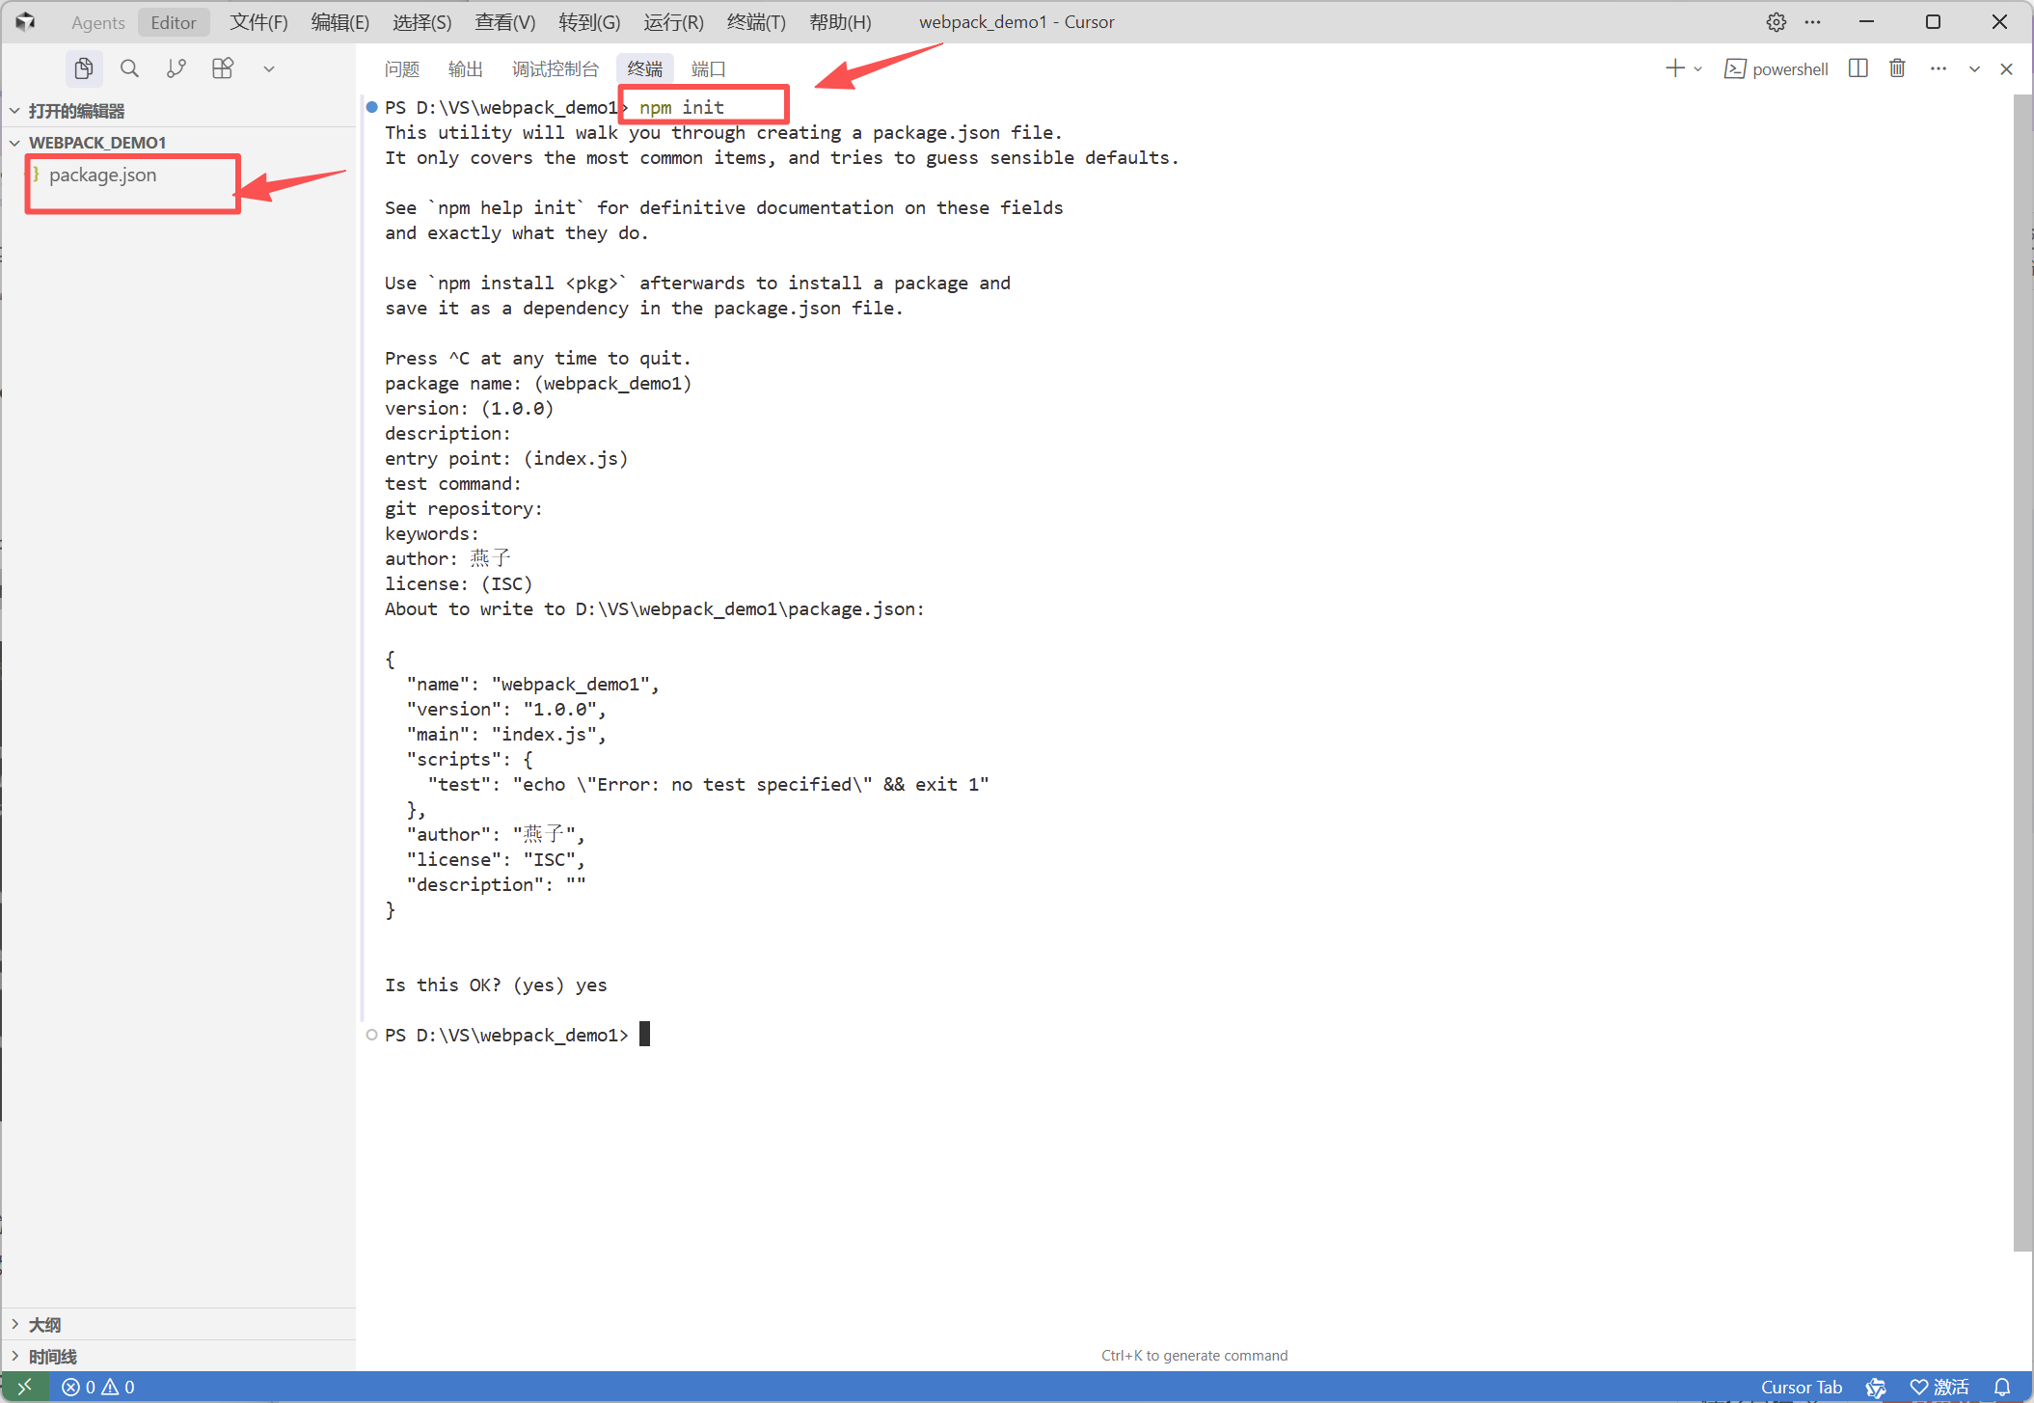The height and width of the screenshot is (1403, 2034).
Task: Open the Search sidebar icon
Action: [x=129, y=68]
